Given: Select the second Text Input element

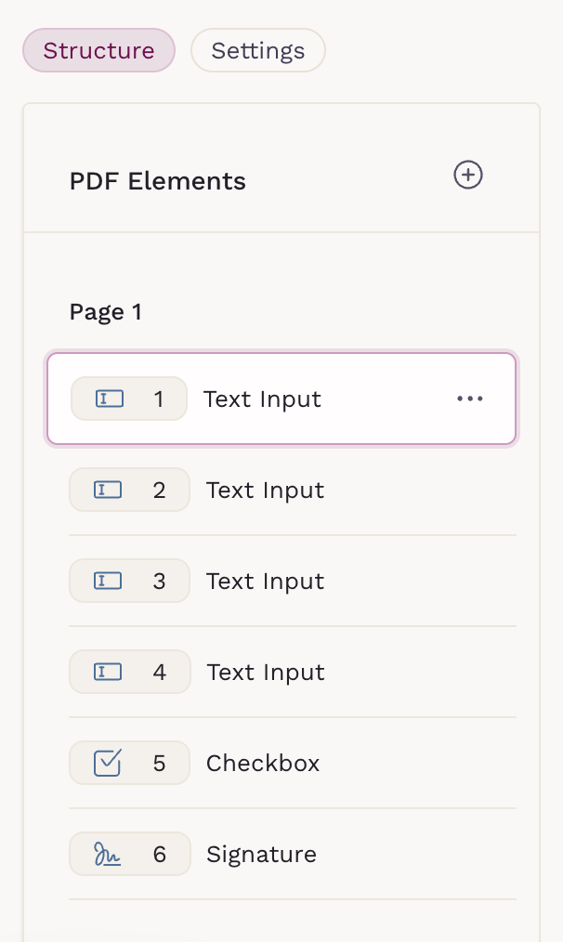Looking at the screenshot, I should click(265, 491).
